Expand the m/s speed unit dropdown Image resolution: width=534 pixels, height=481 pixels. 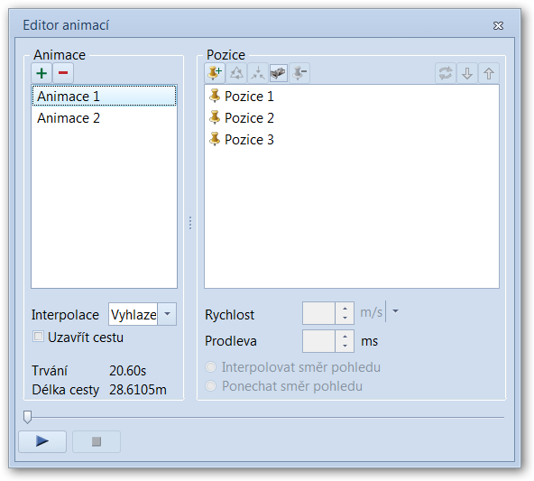click(395, 311)
